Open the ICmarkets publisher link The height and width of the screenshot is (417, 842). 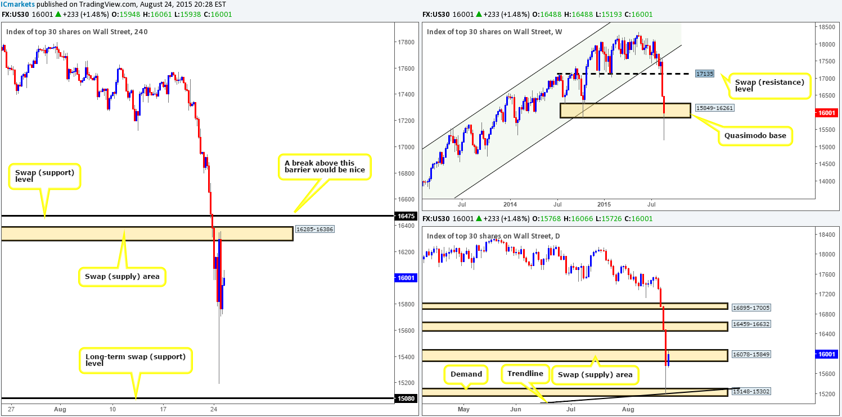tap(16, 4)
